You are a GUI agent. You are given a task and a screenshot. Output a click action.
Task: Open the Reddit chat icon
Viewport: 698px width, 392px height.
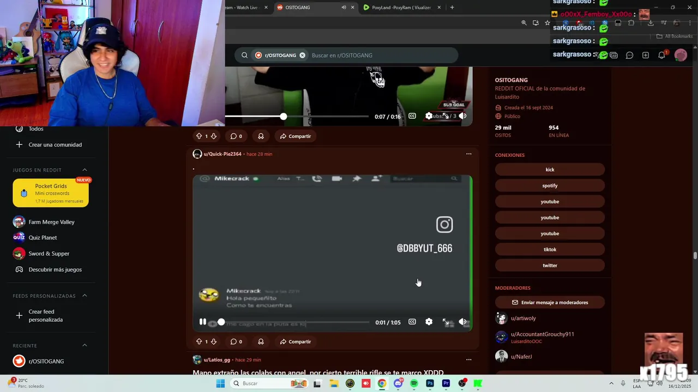pos(629,55)
